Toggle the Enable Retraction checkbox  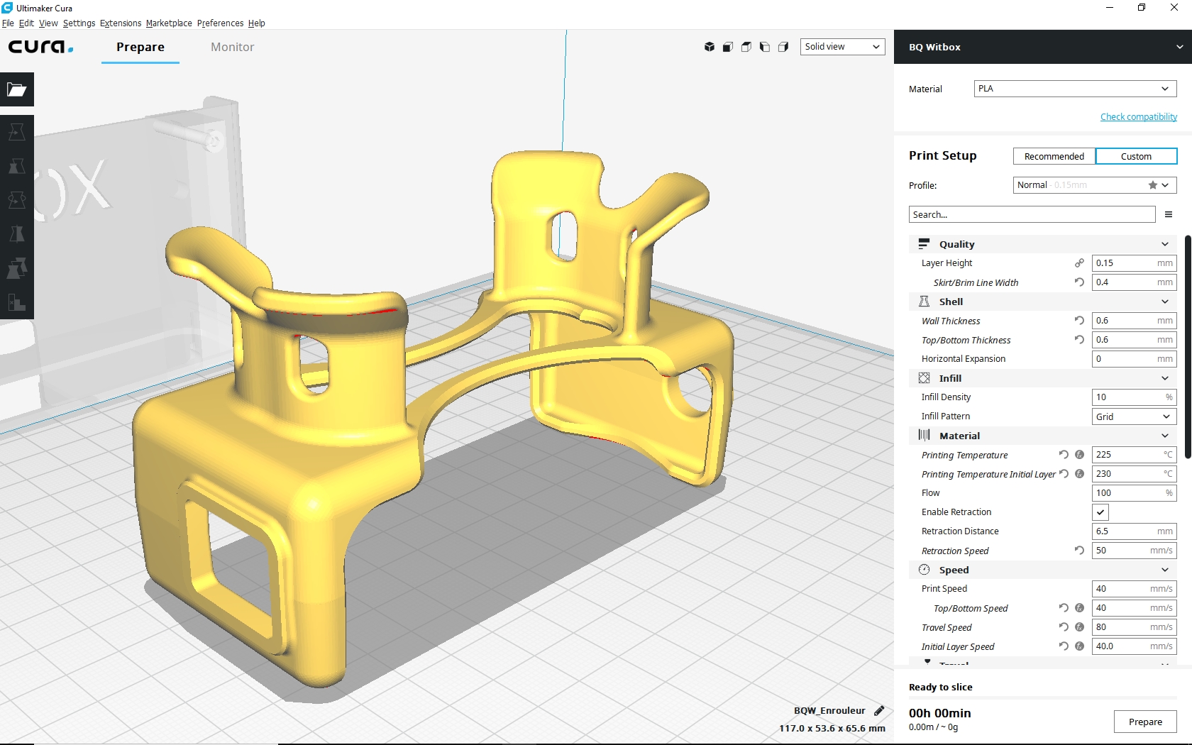tap(1100, 512)
